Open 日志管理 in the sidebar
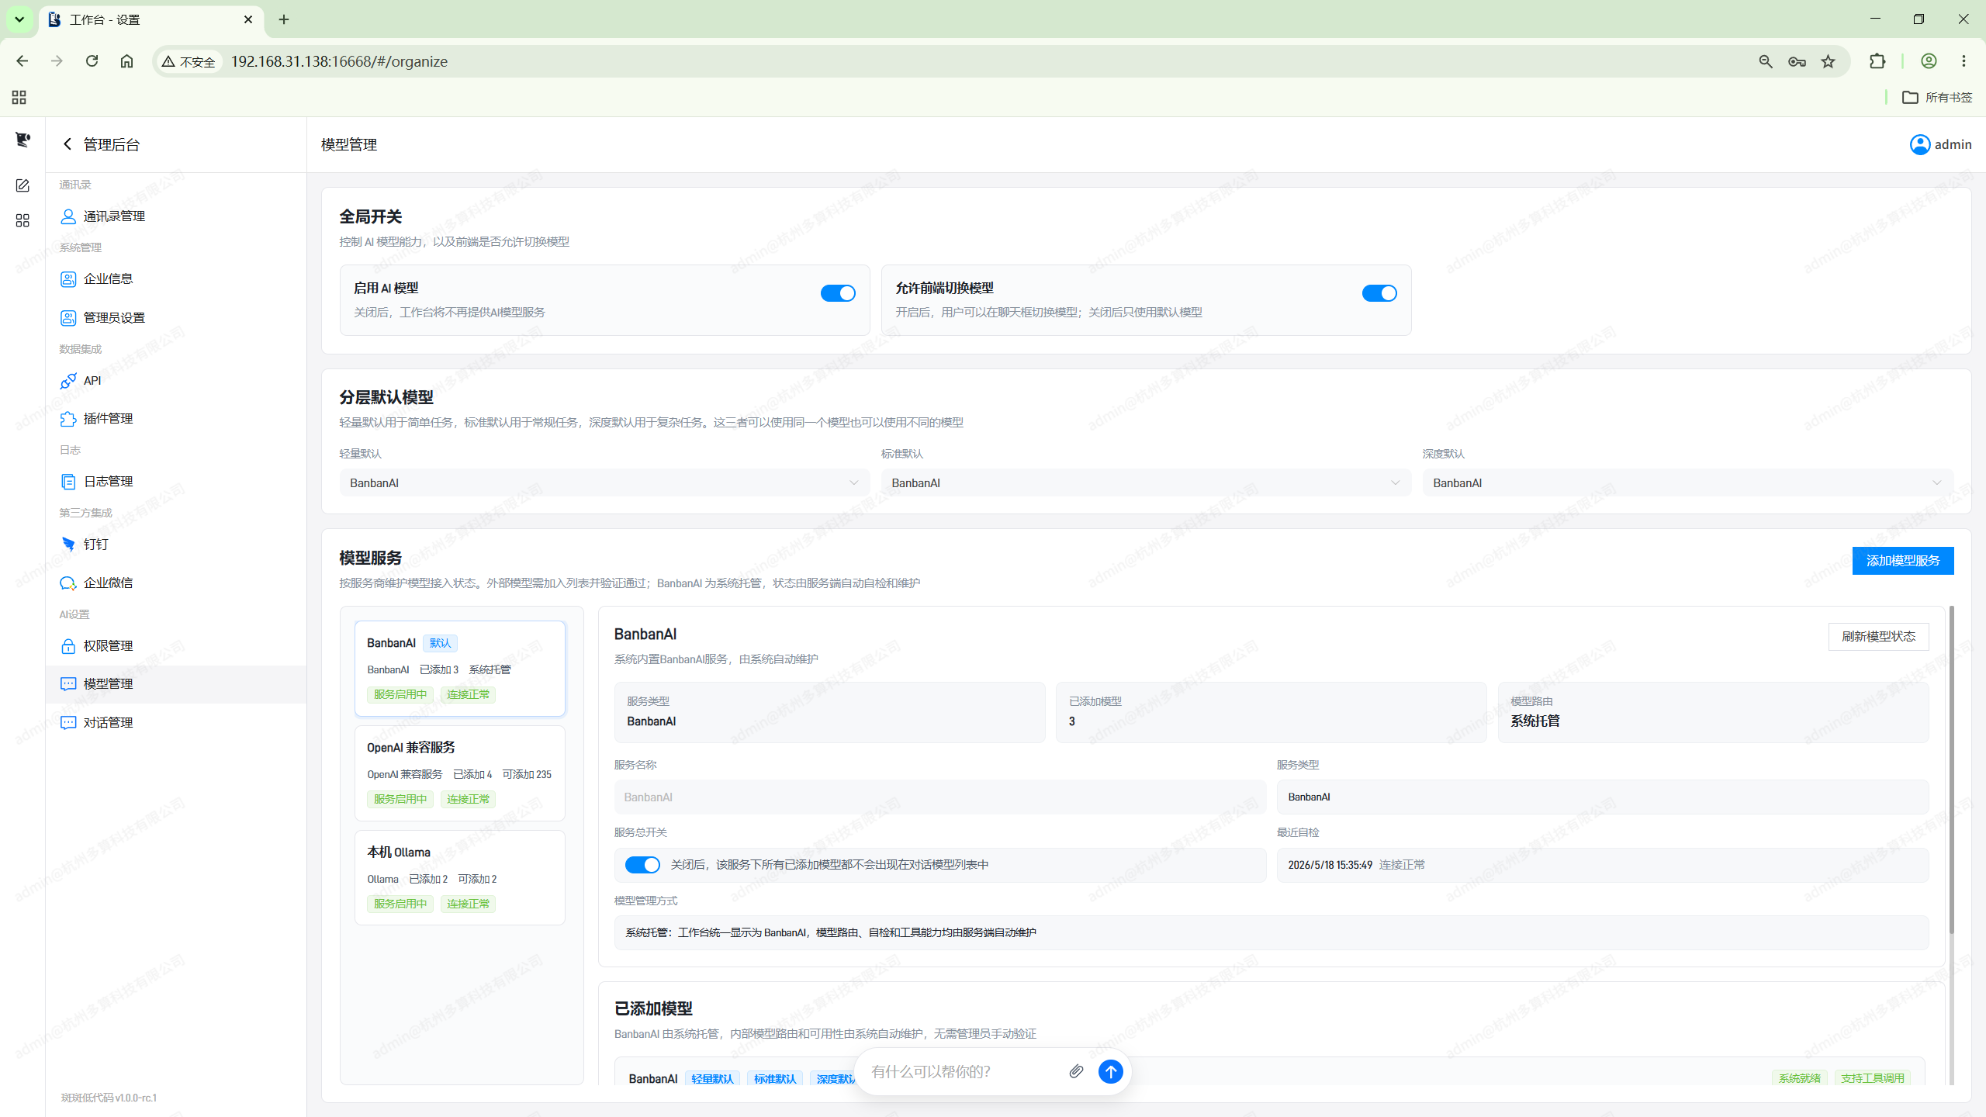Image resolution: width=1986 pixels, height=1117 pixels. [176, 482]
